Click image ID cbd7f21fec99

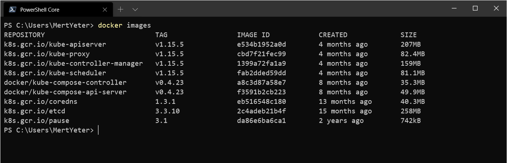pyautogui.click(x=261, y=54)
